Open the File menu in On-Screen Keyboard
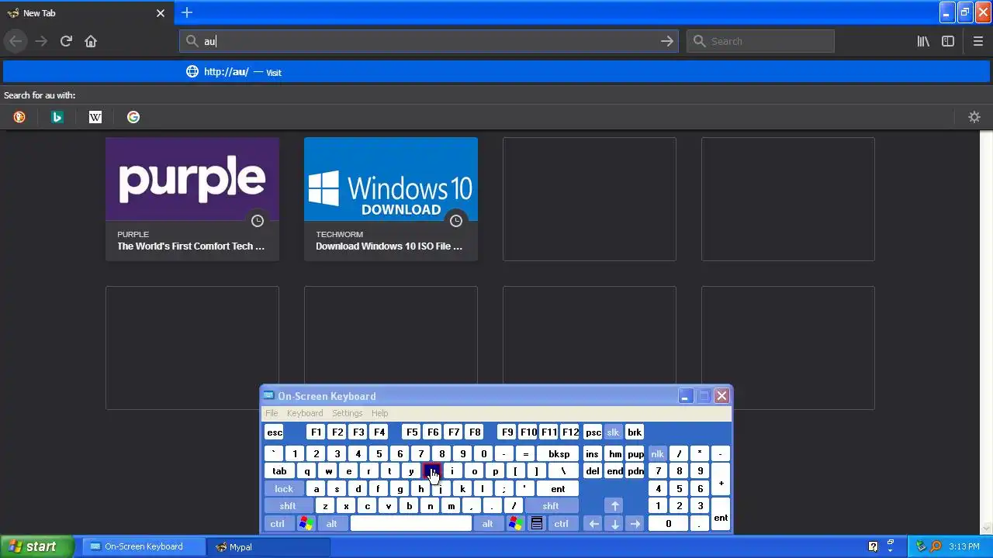The image size is (993, 558). click(x=272, y=413)
